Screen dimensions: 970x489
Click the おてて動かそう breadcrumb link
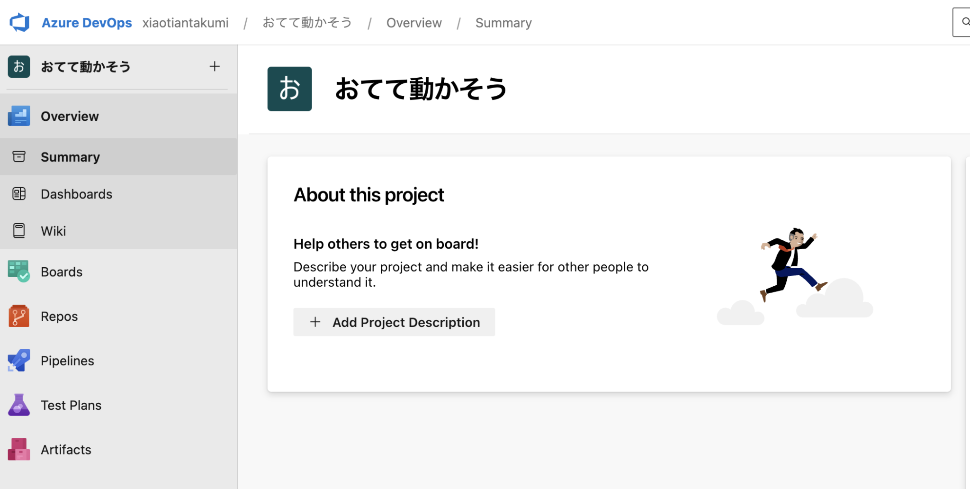click(x=307, y=23)
